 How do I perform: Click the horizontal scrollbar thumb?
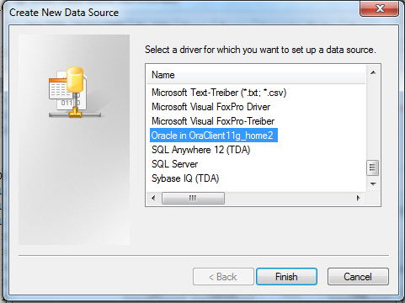coord(193,198)
